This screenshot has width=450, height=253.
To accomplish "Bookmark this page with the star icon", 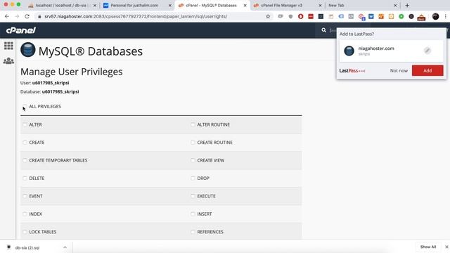I will pos(268,16).
